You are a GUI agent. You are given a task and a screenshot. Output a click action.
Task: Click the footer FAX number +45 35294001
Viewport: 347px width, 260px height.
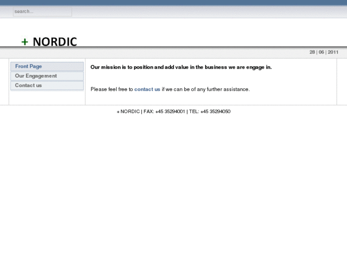[x=170, y=112]
